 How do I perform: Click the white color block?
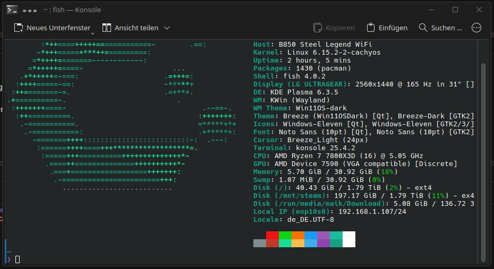point(349,239)
